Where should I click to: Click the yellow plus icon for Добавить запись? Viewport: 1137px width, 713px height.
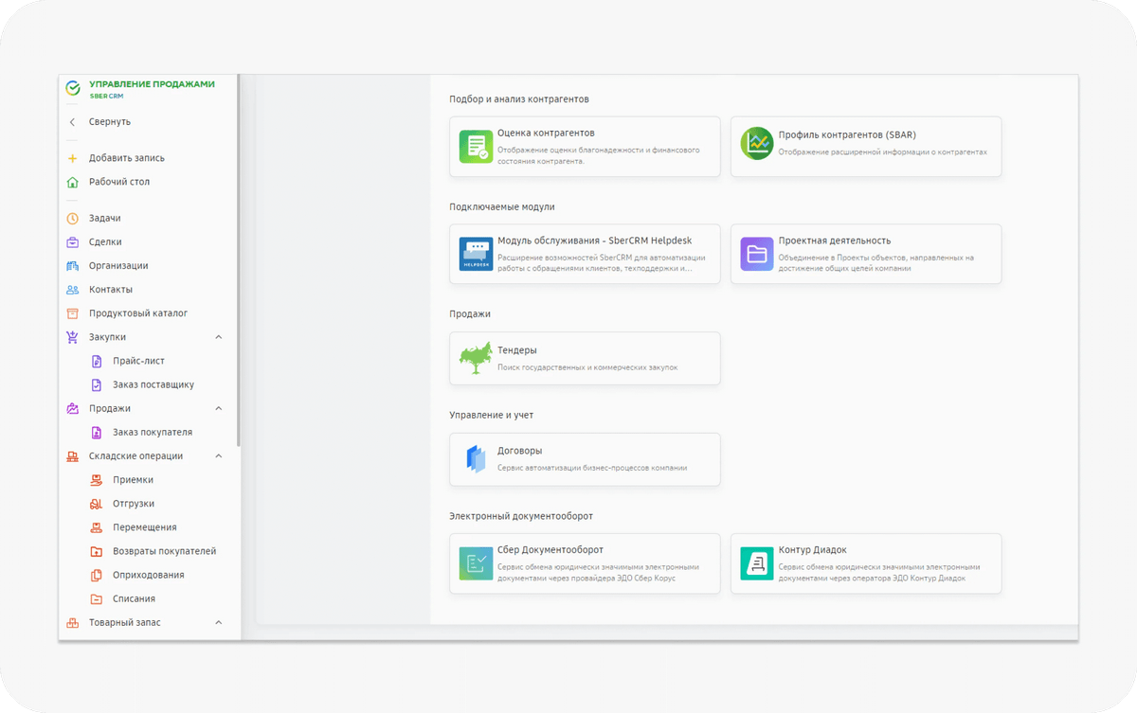coord(73,158)
